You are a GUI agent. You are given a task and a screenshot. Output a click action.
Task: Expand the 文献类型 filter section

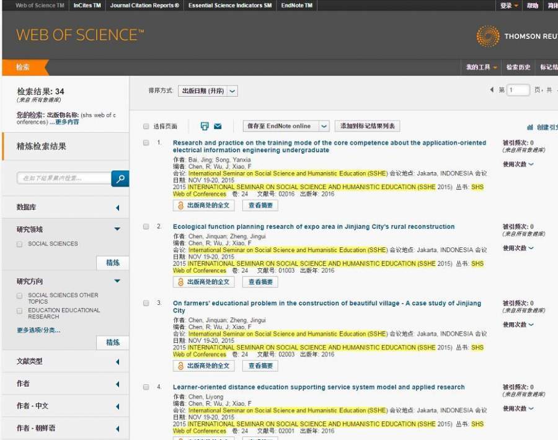click(117, 362)
